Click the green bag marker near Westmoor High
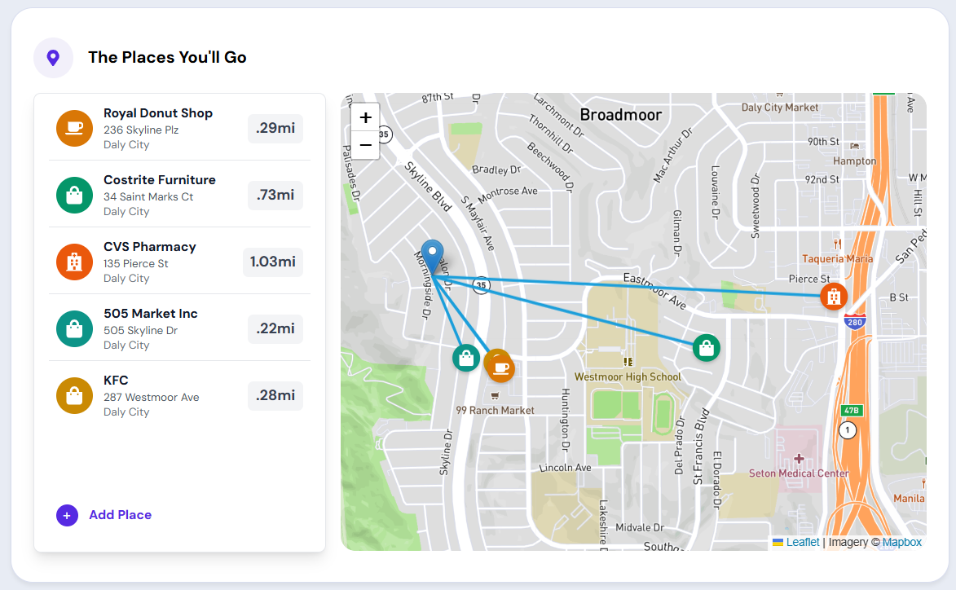Screen dimensions: 956x590 706,347
